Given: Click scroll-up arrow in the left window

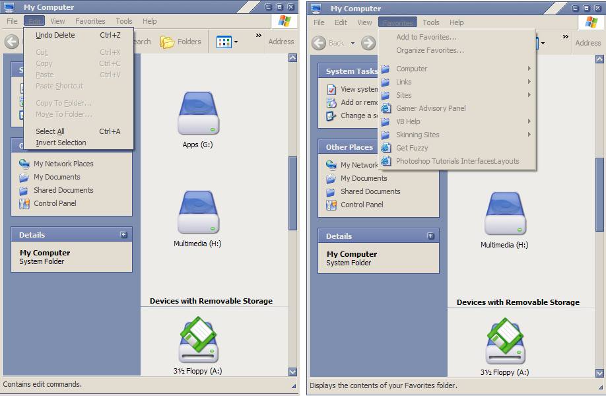Looking at the screenshot, I should coord(293,58).
